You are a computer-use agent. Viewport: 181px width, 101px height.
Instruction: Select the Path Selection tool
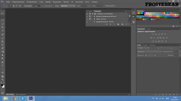pyautogui.click(x=3, y=69)
